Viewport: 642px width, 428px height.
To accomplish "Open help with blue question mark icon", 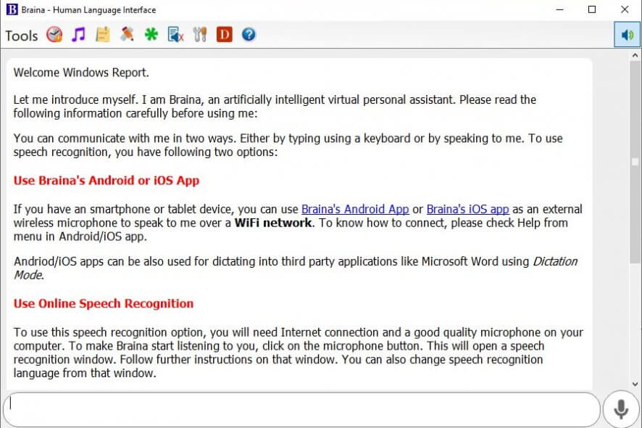I will pos(249,35).
